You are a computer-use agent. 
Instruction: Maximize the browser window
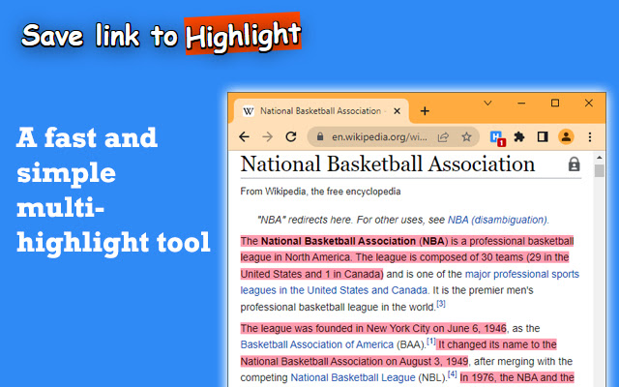coord(555,104)
